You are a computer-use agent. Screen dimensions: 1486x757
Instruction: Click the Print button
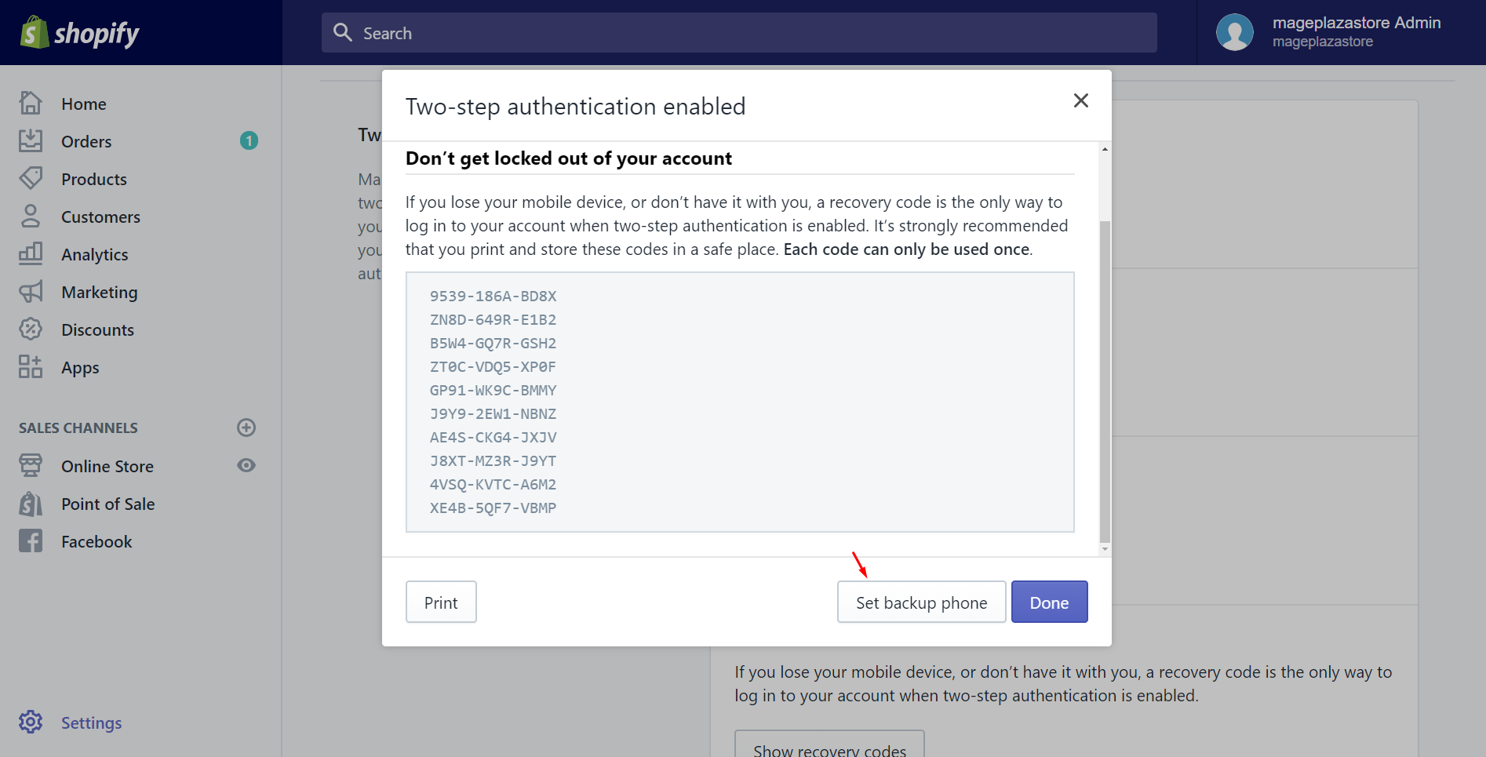[x=441, y=602]
